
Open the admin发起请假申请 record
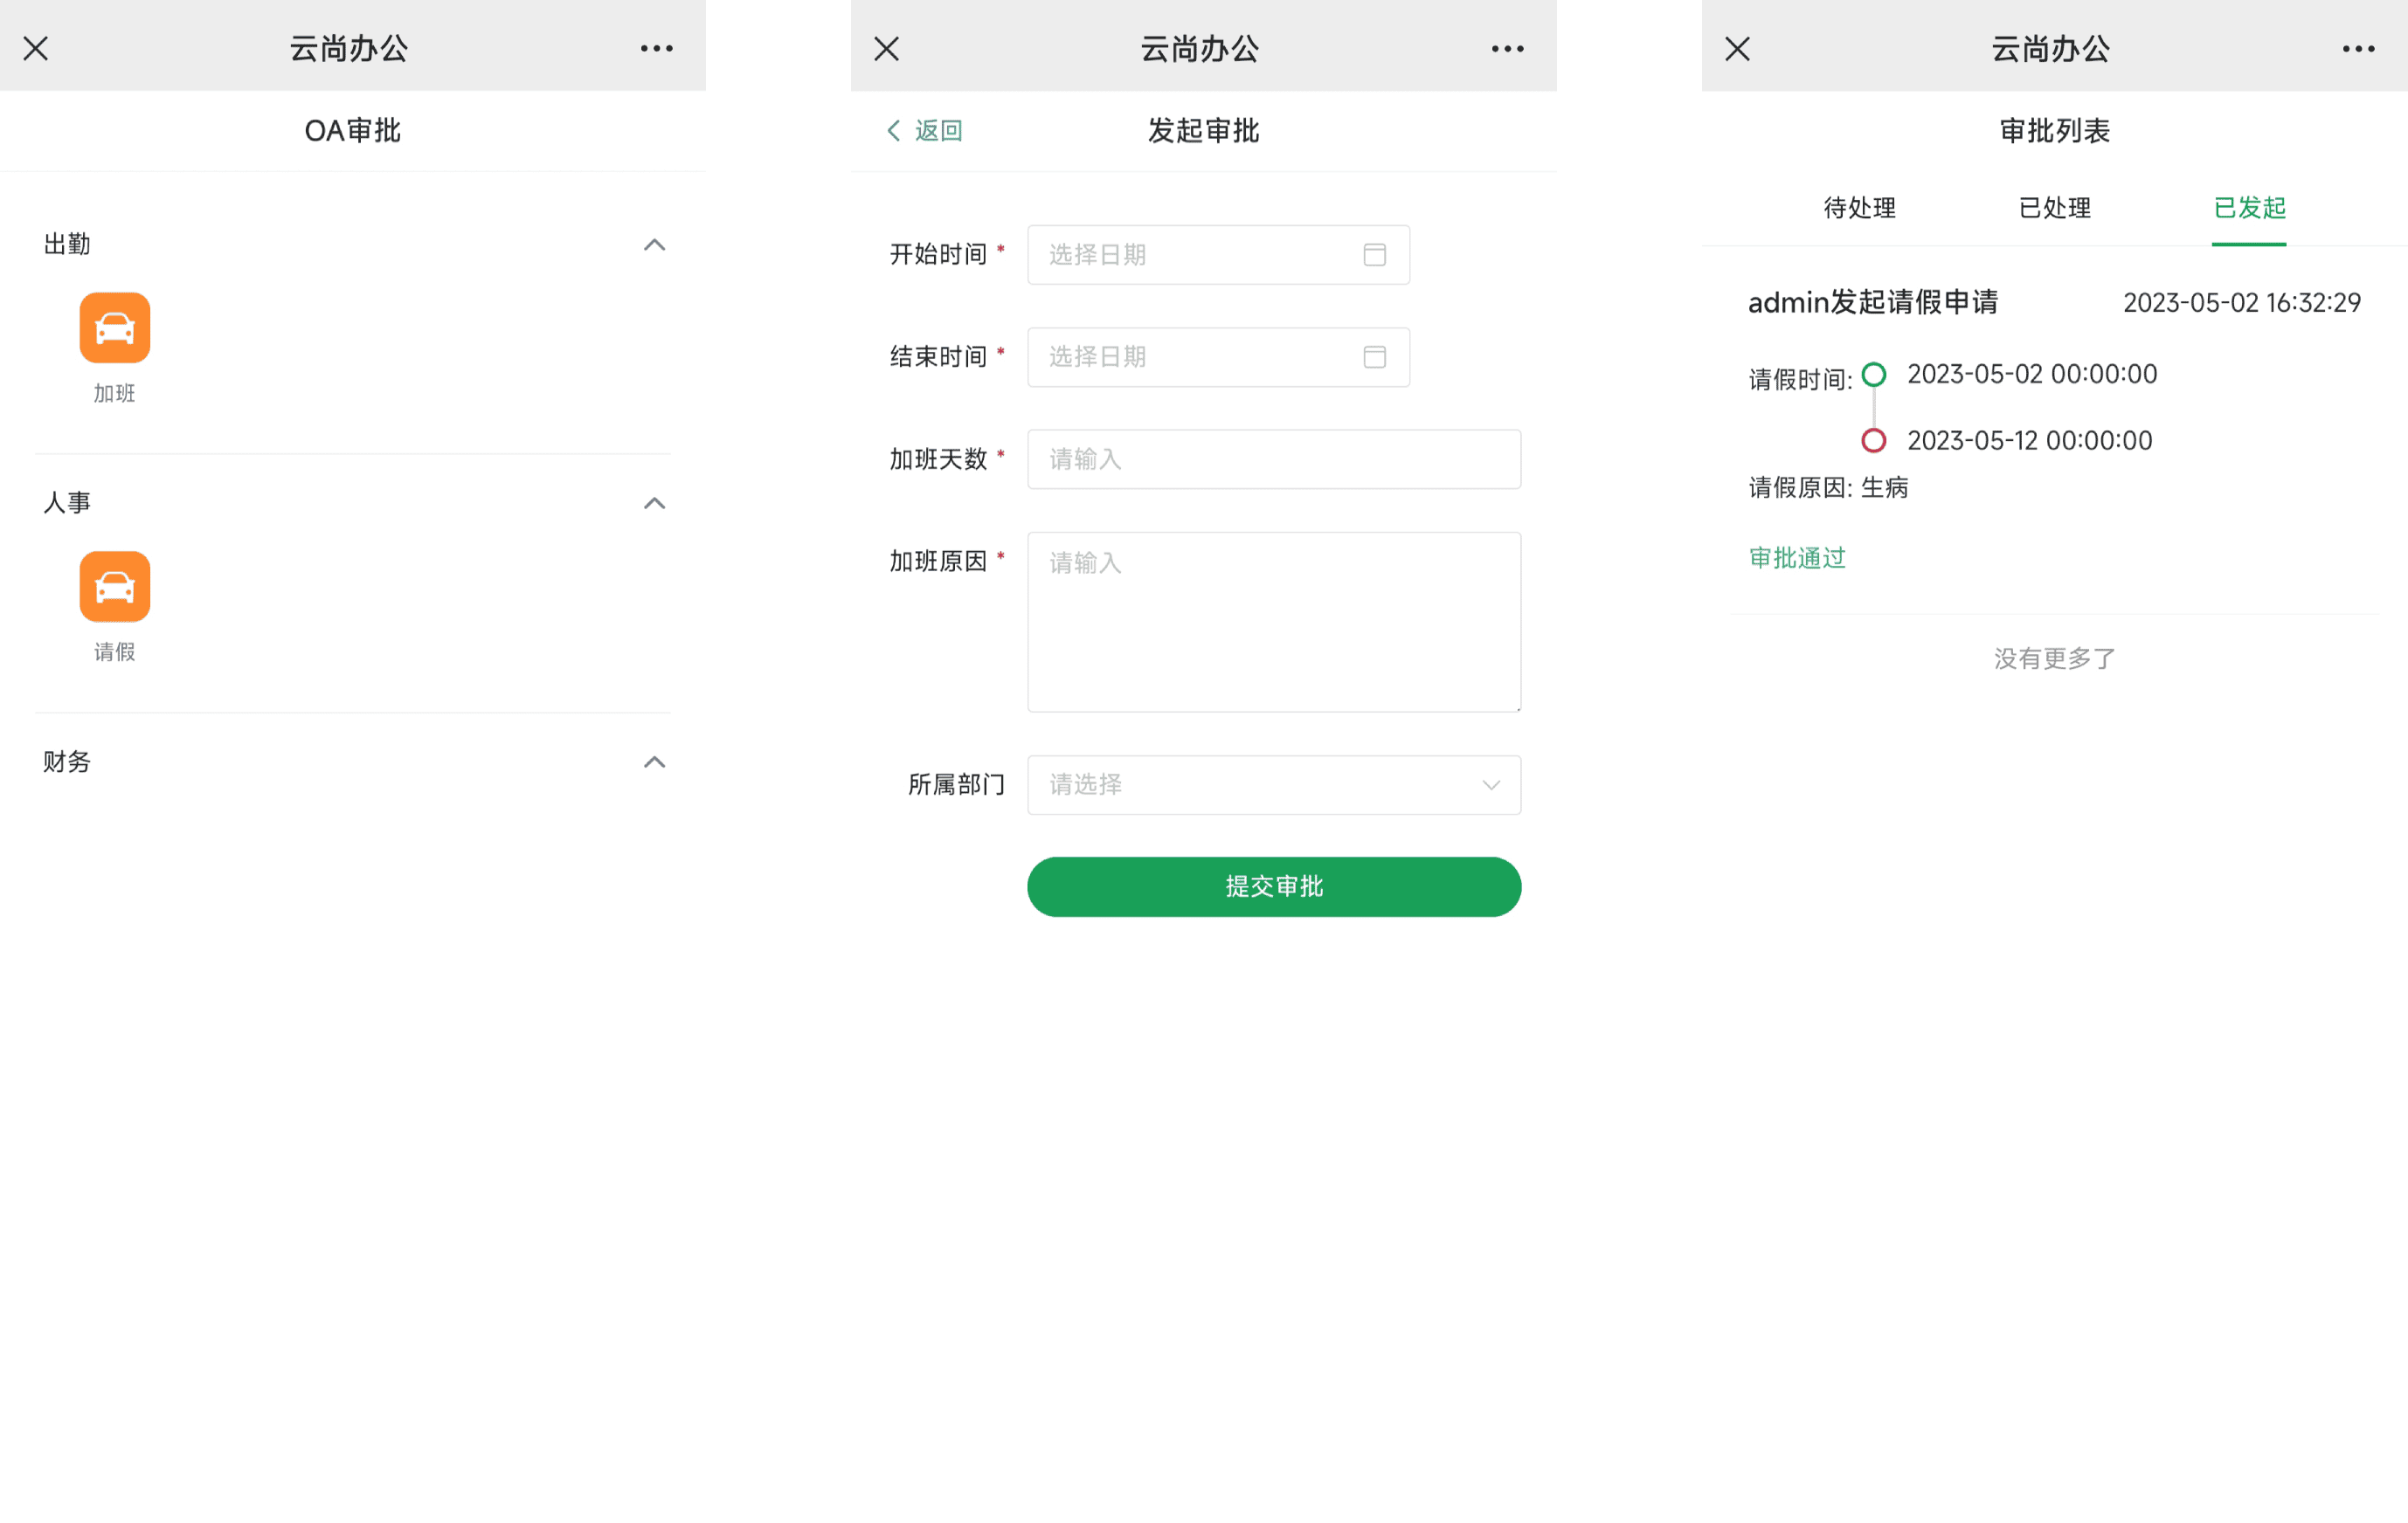coord(1872,302)
